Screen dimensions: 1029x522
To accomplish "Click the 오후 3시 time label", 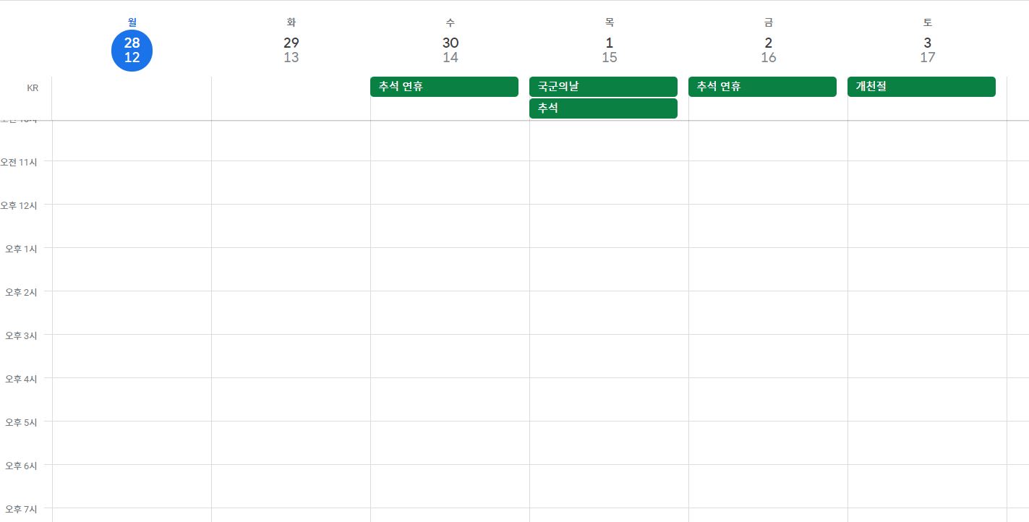I will coord(21,335).
